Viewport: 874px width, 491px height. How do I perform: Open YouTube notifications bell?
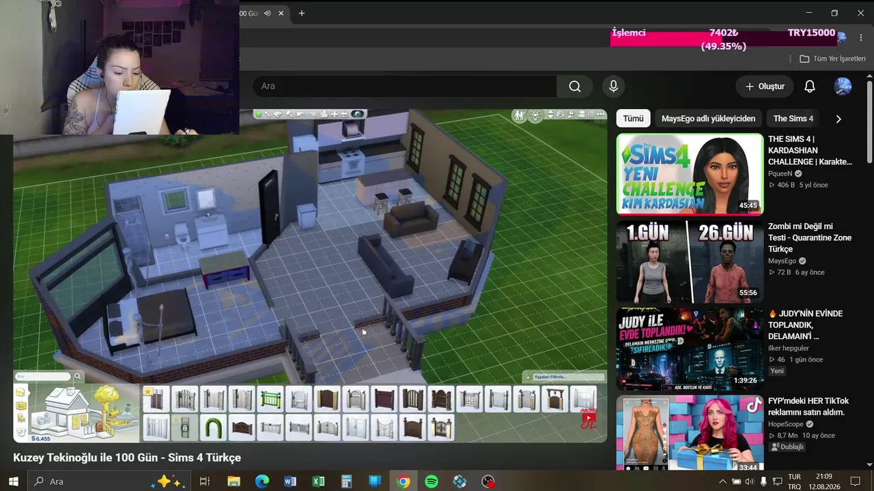810,87
